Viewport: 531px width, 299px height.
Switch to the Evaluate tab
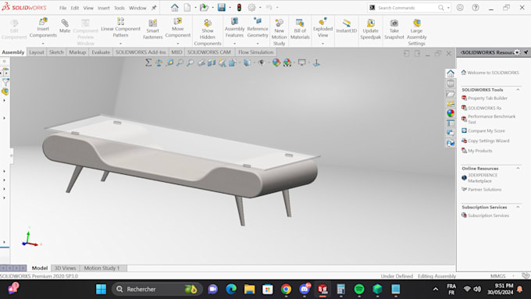(101, 52)
